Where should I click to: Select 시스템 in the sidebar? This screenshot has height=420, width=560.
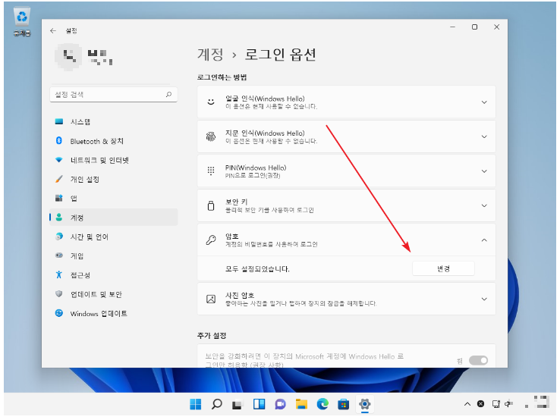(x=114, y=122)
